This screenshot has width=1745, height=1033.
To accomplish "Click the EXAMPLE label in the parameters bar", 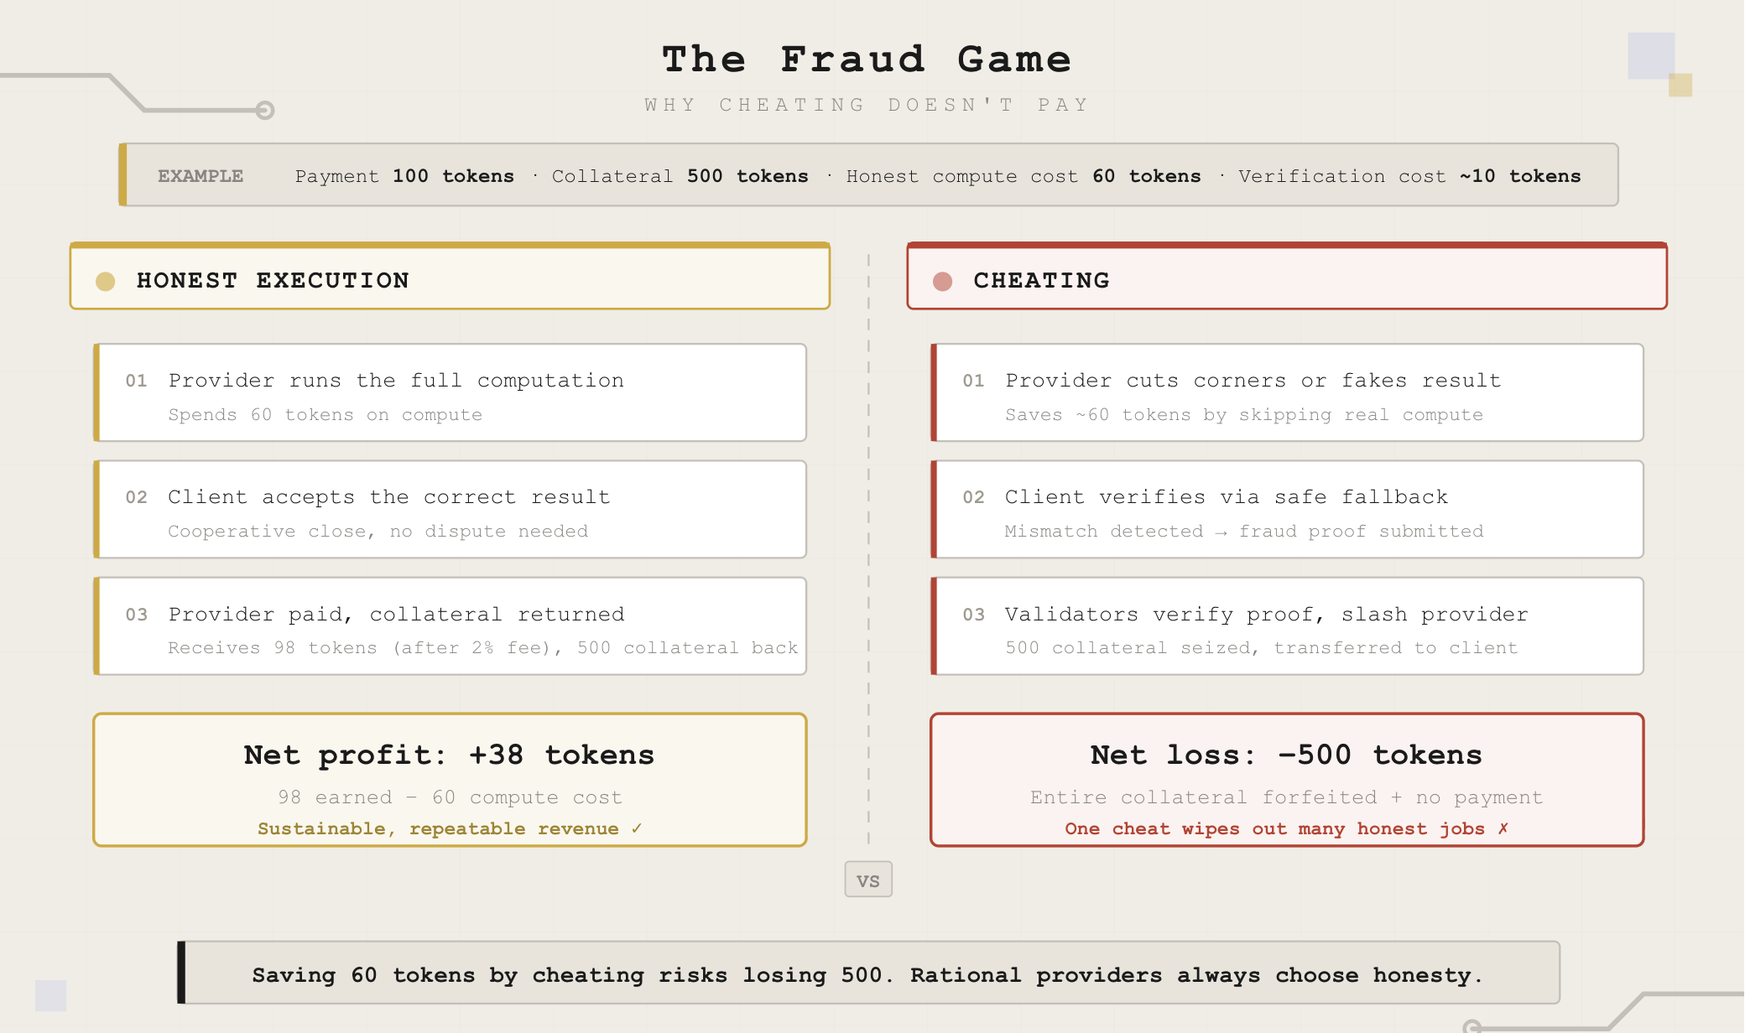I will (201, 176).
